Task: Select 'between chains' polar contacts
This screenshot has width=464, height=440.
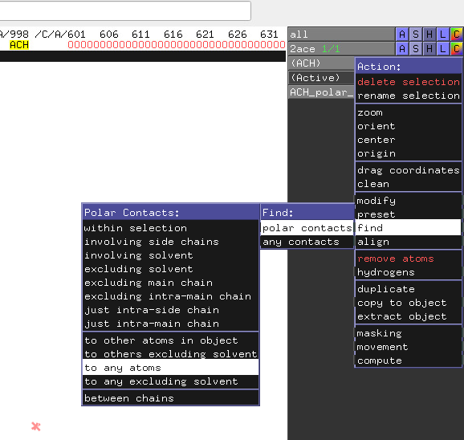Action: pyautogui.click(x=171, y=398)
